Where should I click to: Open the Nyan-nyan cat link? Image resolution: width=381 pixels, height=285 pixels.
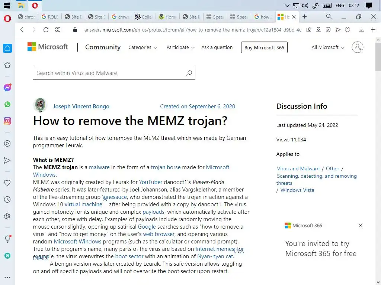click(215, 256)
